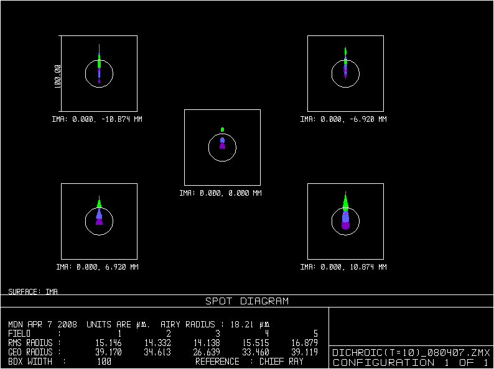Click the MON APR 7 2008 date
This screenshot has width=494, height=369.
42,324
